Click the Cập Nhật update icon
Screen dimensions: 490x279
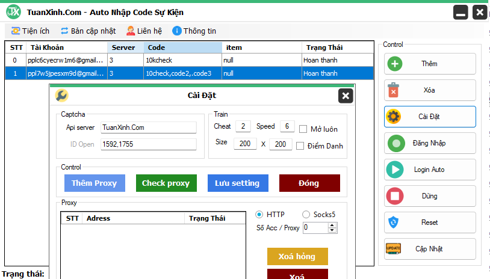pos(394,249)
